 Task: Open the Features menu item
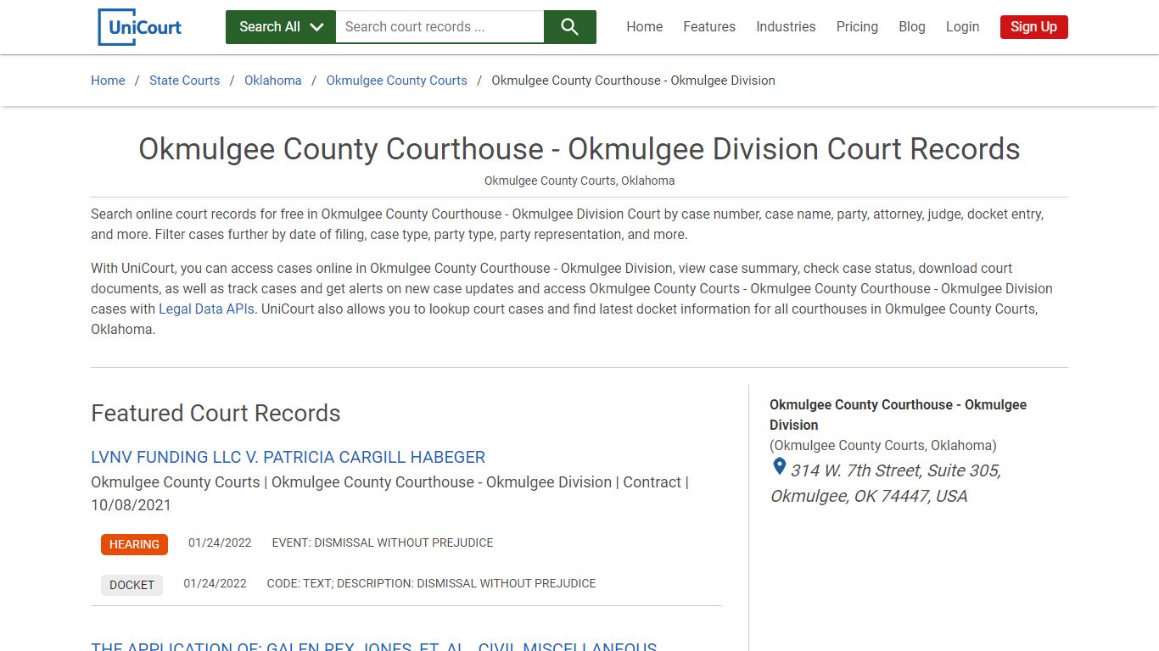709,27
